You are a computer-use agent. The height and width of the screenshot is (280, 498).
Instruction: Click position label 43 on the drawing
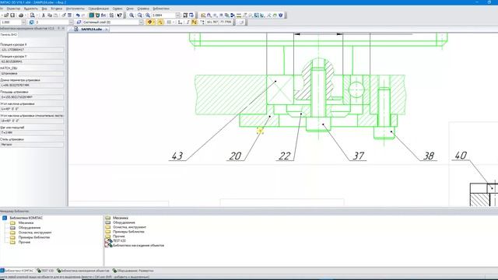pyautogui.click(x=177, y=156)
